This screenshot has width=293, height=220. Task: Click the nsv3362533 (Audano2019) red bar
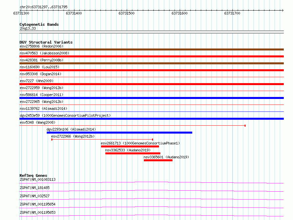(x=133, y=153)
